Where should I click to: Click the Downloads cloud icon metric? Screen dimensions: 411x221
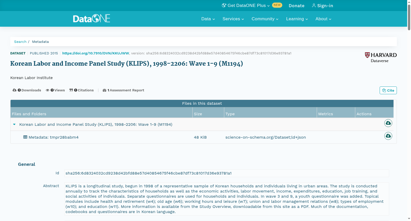coord(14,90)
